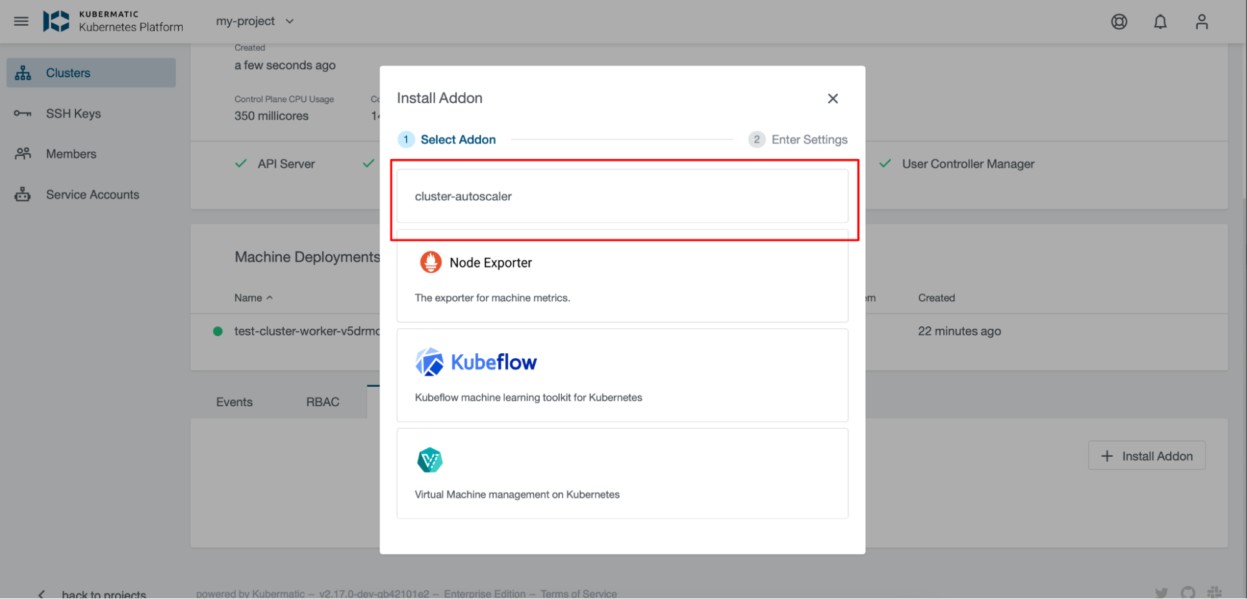Click the Kubermatic logo icon
Image resolution: width=1247 pixels, height=599 pixels.
(56, 21)
